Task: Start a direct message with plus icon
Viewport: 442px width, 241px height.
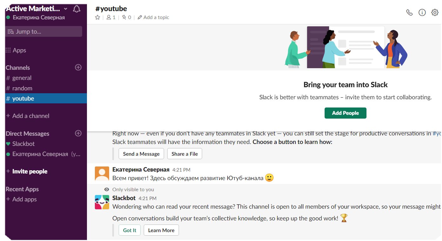Action: pyautogui.click(x=78, y=133)
